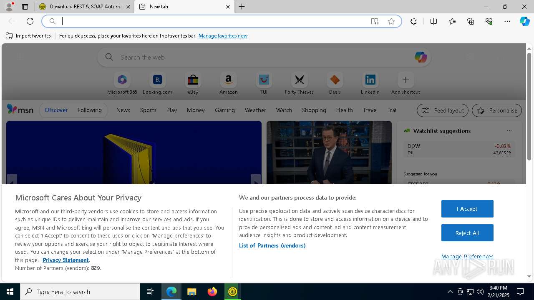Viewport: 534px width, 300px height.
Task: Open the Sports section
Action: pyautogui.click(x=148, y=110)
